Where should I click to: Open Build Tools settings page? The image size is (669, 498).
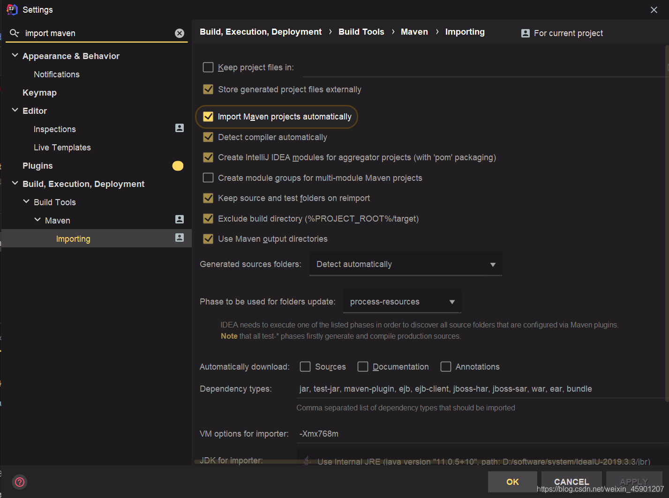pyautogui.click(x=55, y=202)
